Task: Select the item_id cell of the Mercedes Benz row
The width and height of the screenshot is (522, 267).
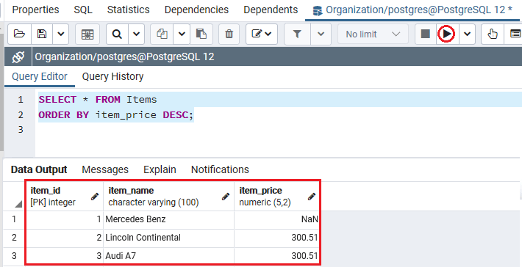Action: tap(64, 219)
